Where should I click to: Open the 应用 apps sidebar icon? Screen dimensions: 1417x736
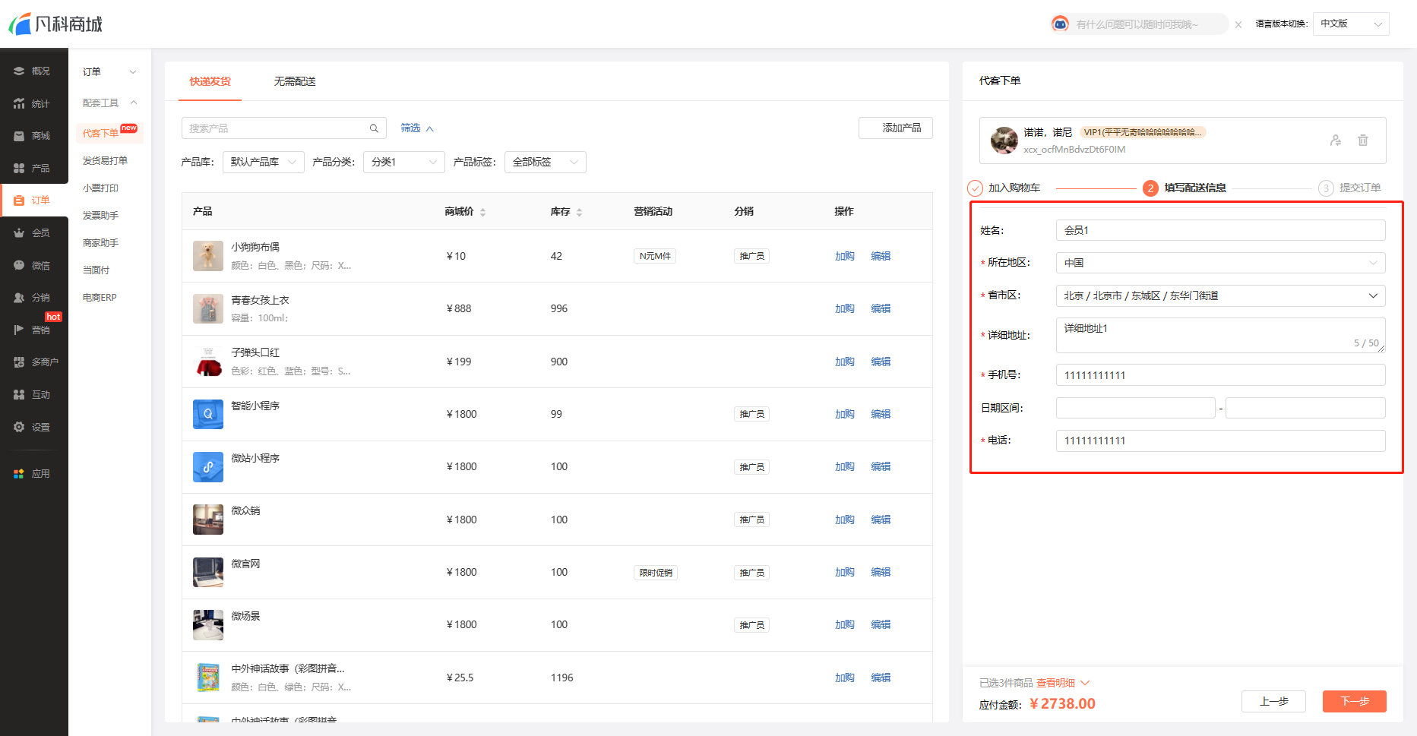19,473
